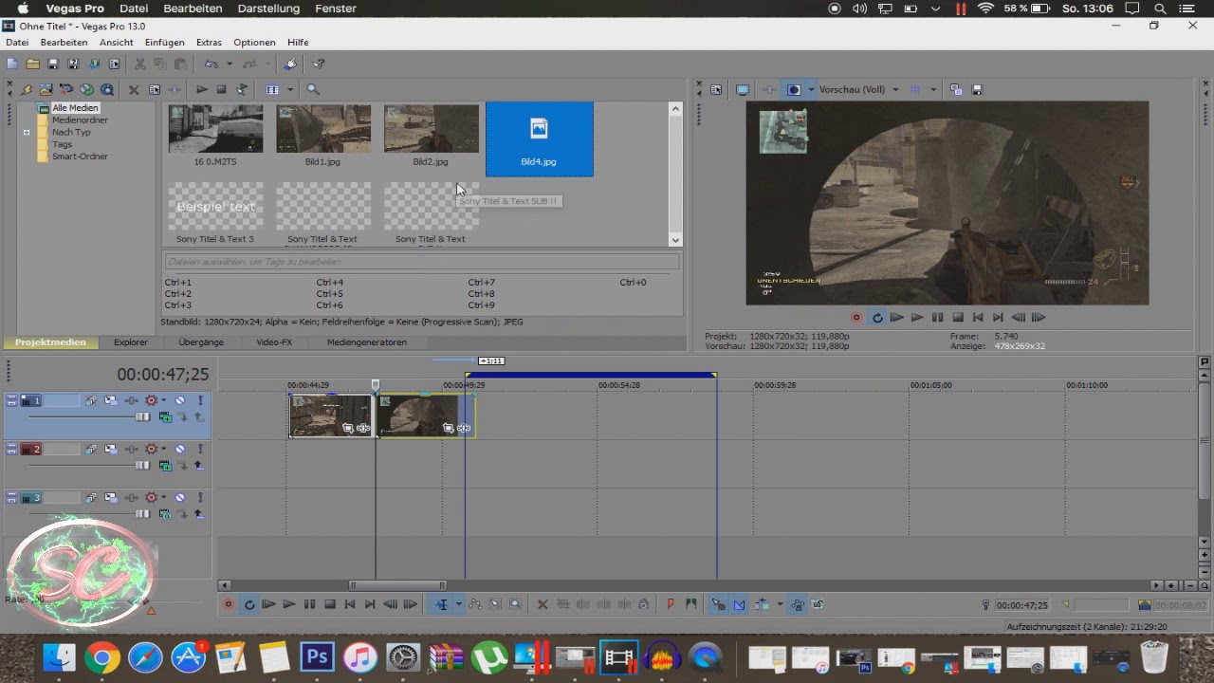This screenshot has height=683, width=1214.
Task: Open video preview project properties icon
Action: [716, 89]
